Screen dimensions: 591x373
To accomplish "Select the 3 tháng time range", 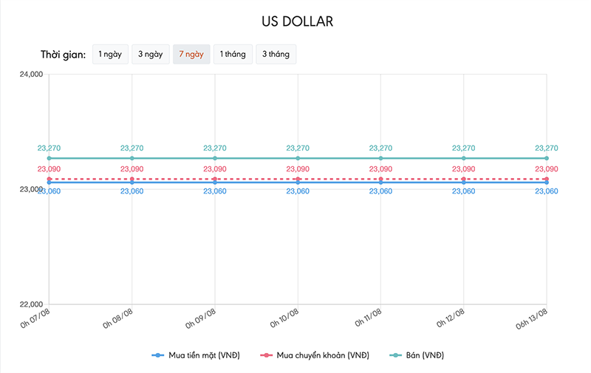I will (x=276, y=55).
